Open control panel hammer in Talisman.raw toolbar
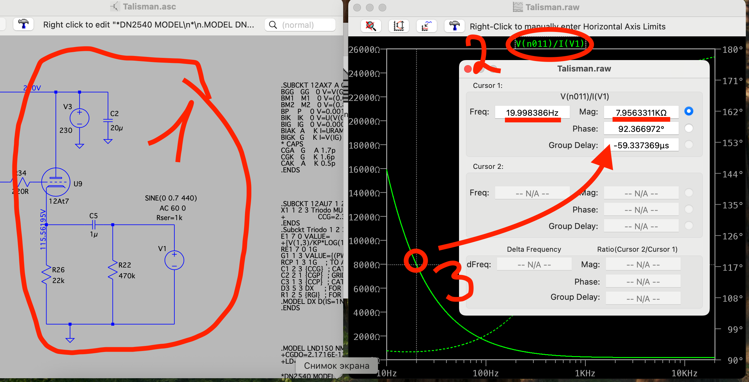 click(x=454, y=26)
